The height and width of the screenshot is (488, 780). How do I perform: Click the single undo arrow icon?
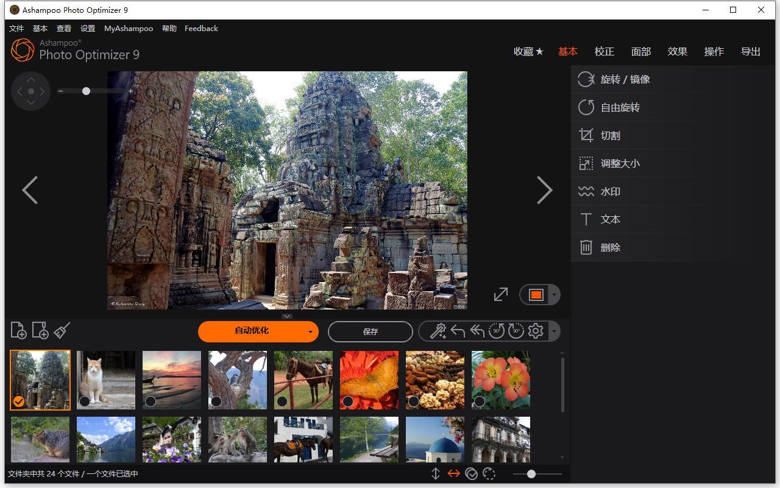[458, 331]
